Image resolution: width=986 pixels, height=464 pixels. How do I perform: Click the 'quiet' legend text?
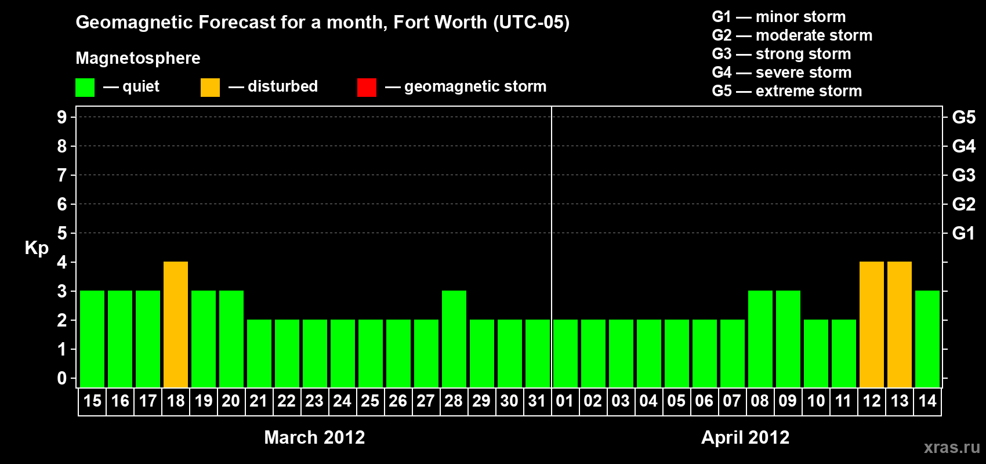tap(141, 86)
